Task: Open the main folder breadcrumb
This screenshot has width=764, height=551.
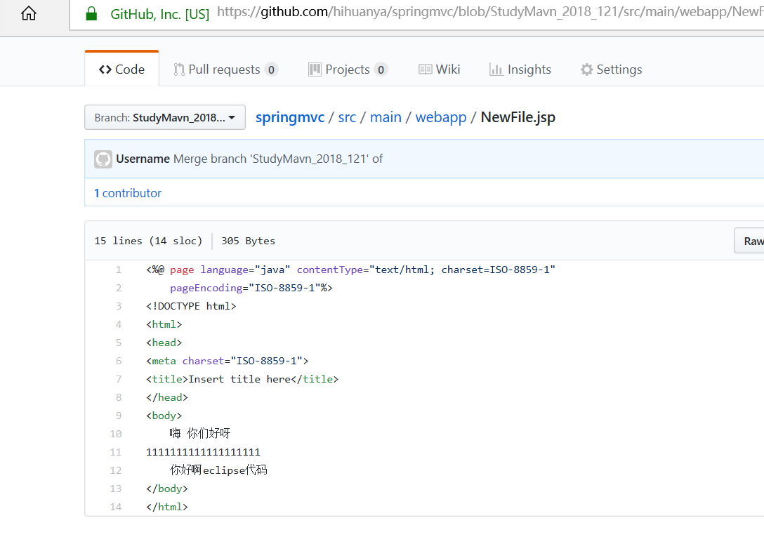Action: [386, 117]
